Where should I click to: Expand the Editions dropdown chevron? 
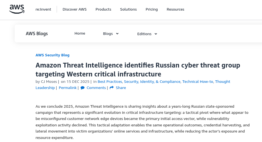(x=156, y=34)
